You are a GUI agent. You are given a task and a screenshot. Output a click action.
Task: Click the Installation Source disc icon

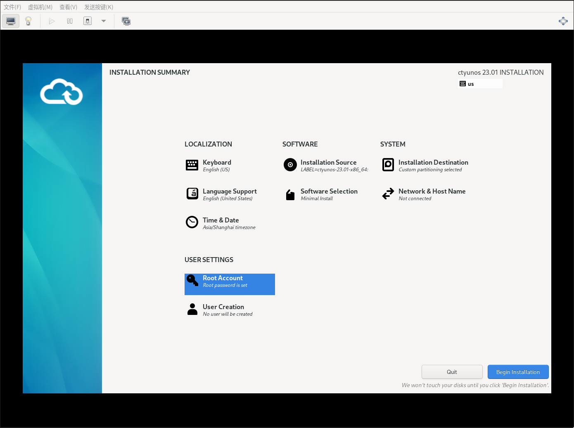(290, 165)
